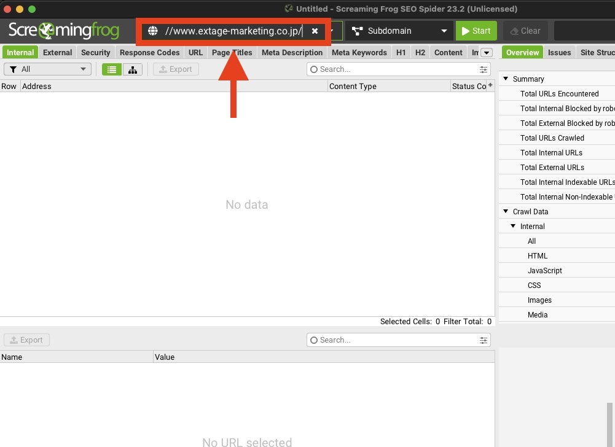
Task: Click the URL address input field
Action: pos(233,31)
